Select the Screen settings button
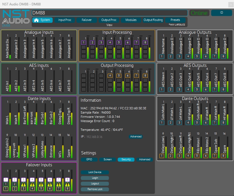234x196 pixels. point(108,159)
